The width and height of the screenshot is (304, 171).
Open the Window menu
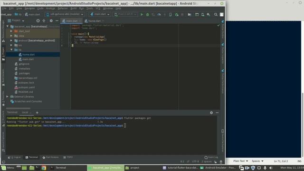pos(108,9)
